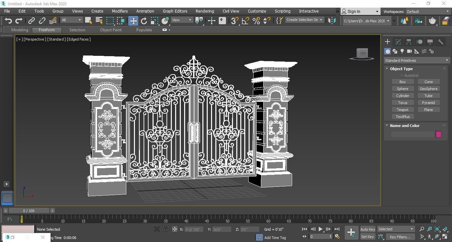This screenshot has height=242, width=452.
Task: Activate the Select and Rotate tool
Action: [x=144, y=20]
